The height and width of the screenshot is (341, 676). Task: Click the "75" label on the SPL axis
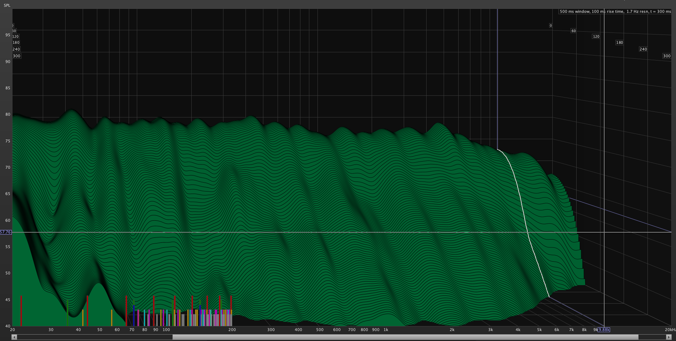click(x=8, y=141)
